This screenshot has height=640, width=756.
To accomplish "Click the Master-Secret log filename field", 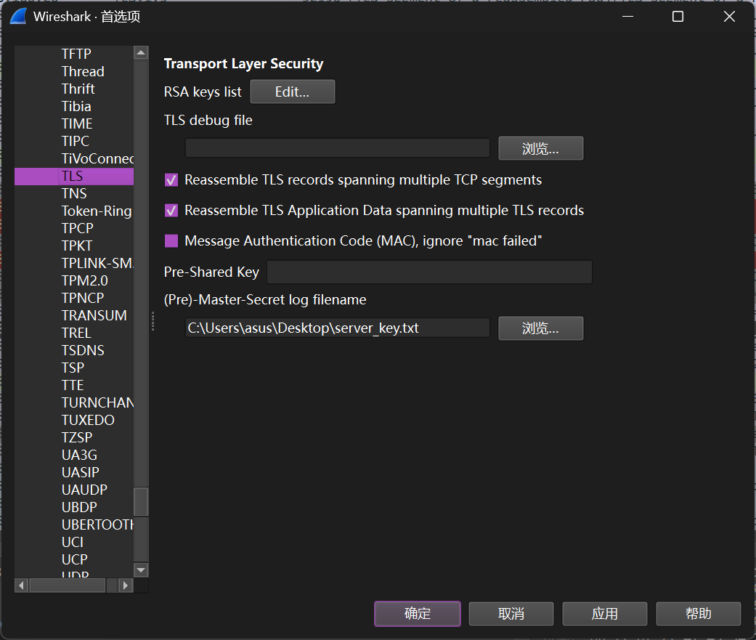I will [x=338, y=328].
